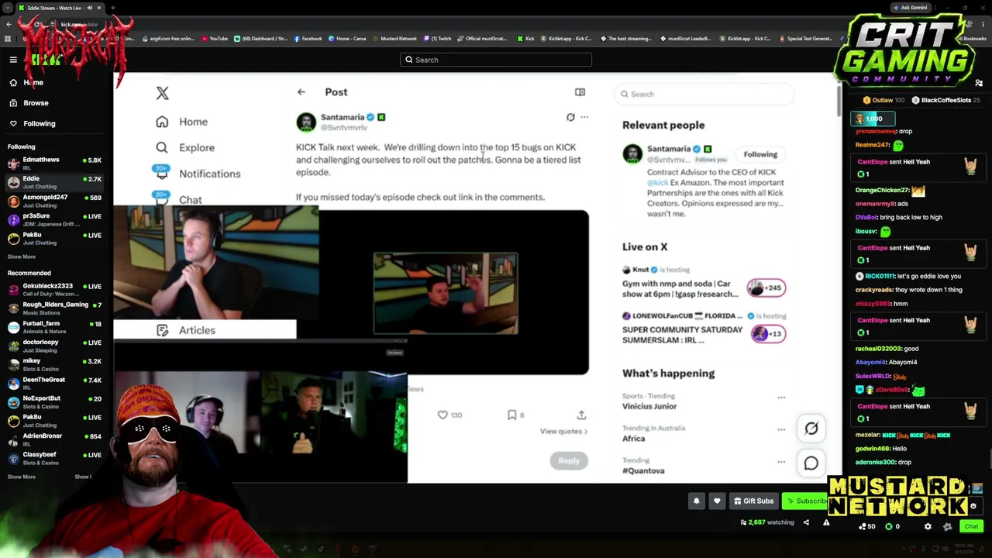Open a new browser tab
The height and width of the screenshot is (558, 992).
point(112,8)
